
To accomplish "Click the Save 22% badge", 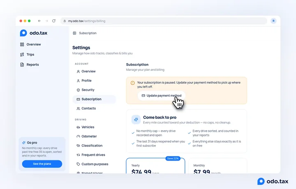I will [x=173, y=159].
